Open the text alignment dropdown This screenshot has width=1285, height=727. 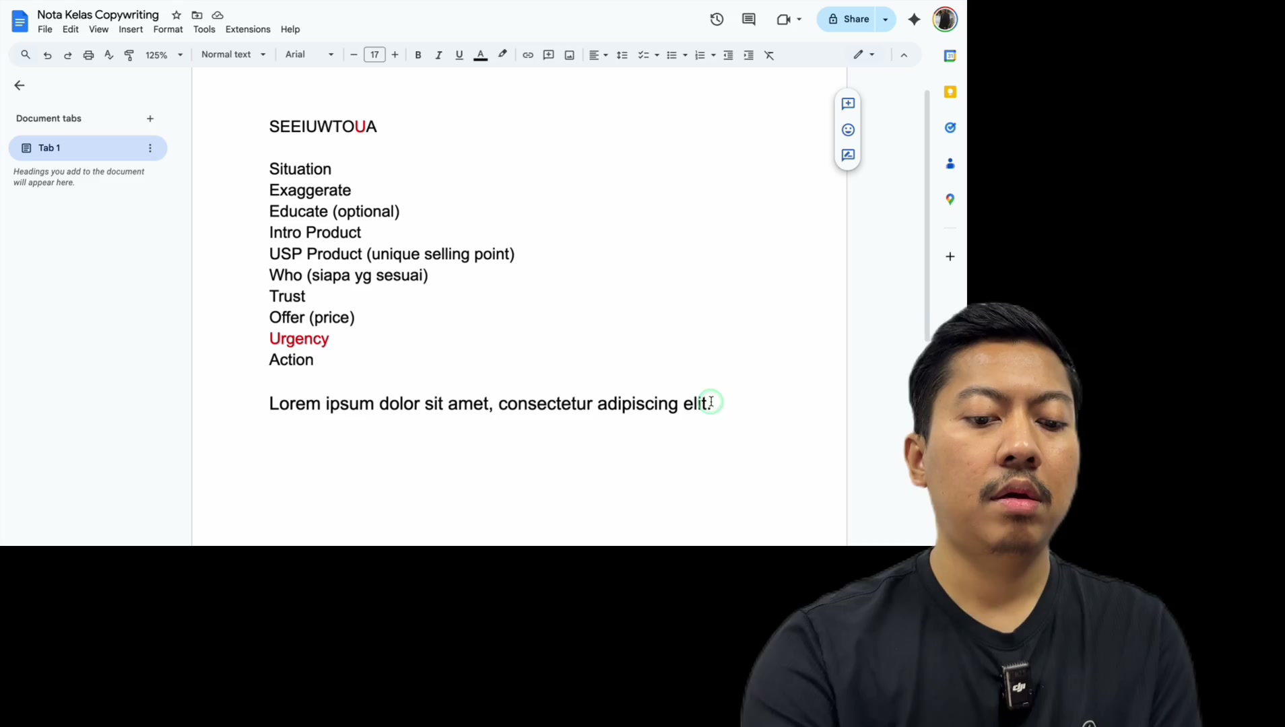(x=598, y=55)
